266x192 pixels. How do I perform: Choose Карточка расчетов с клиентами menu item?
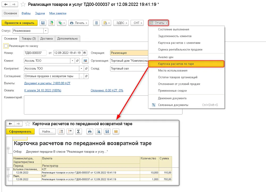tap(186, 43)
